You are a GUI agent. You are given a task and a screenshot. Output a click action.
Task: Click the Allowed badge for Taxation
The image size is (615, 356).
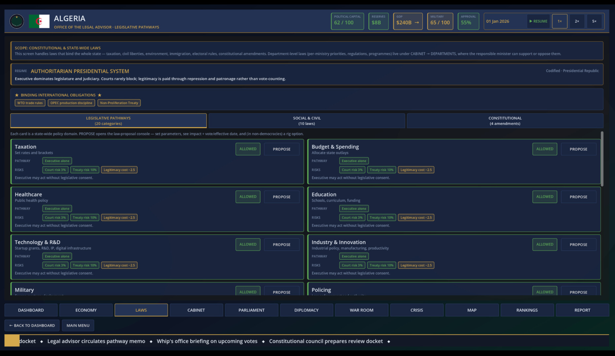click(x=248, y=149)
